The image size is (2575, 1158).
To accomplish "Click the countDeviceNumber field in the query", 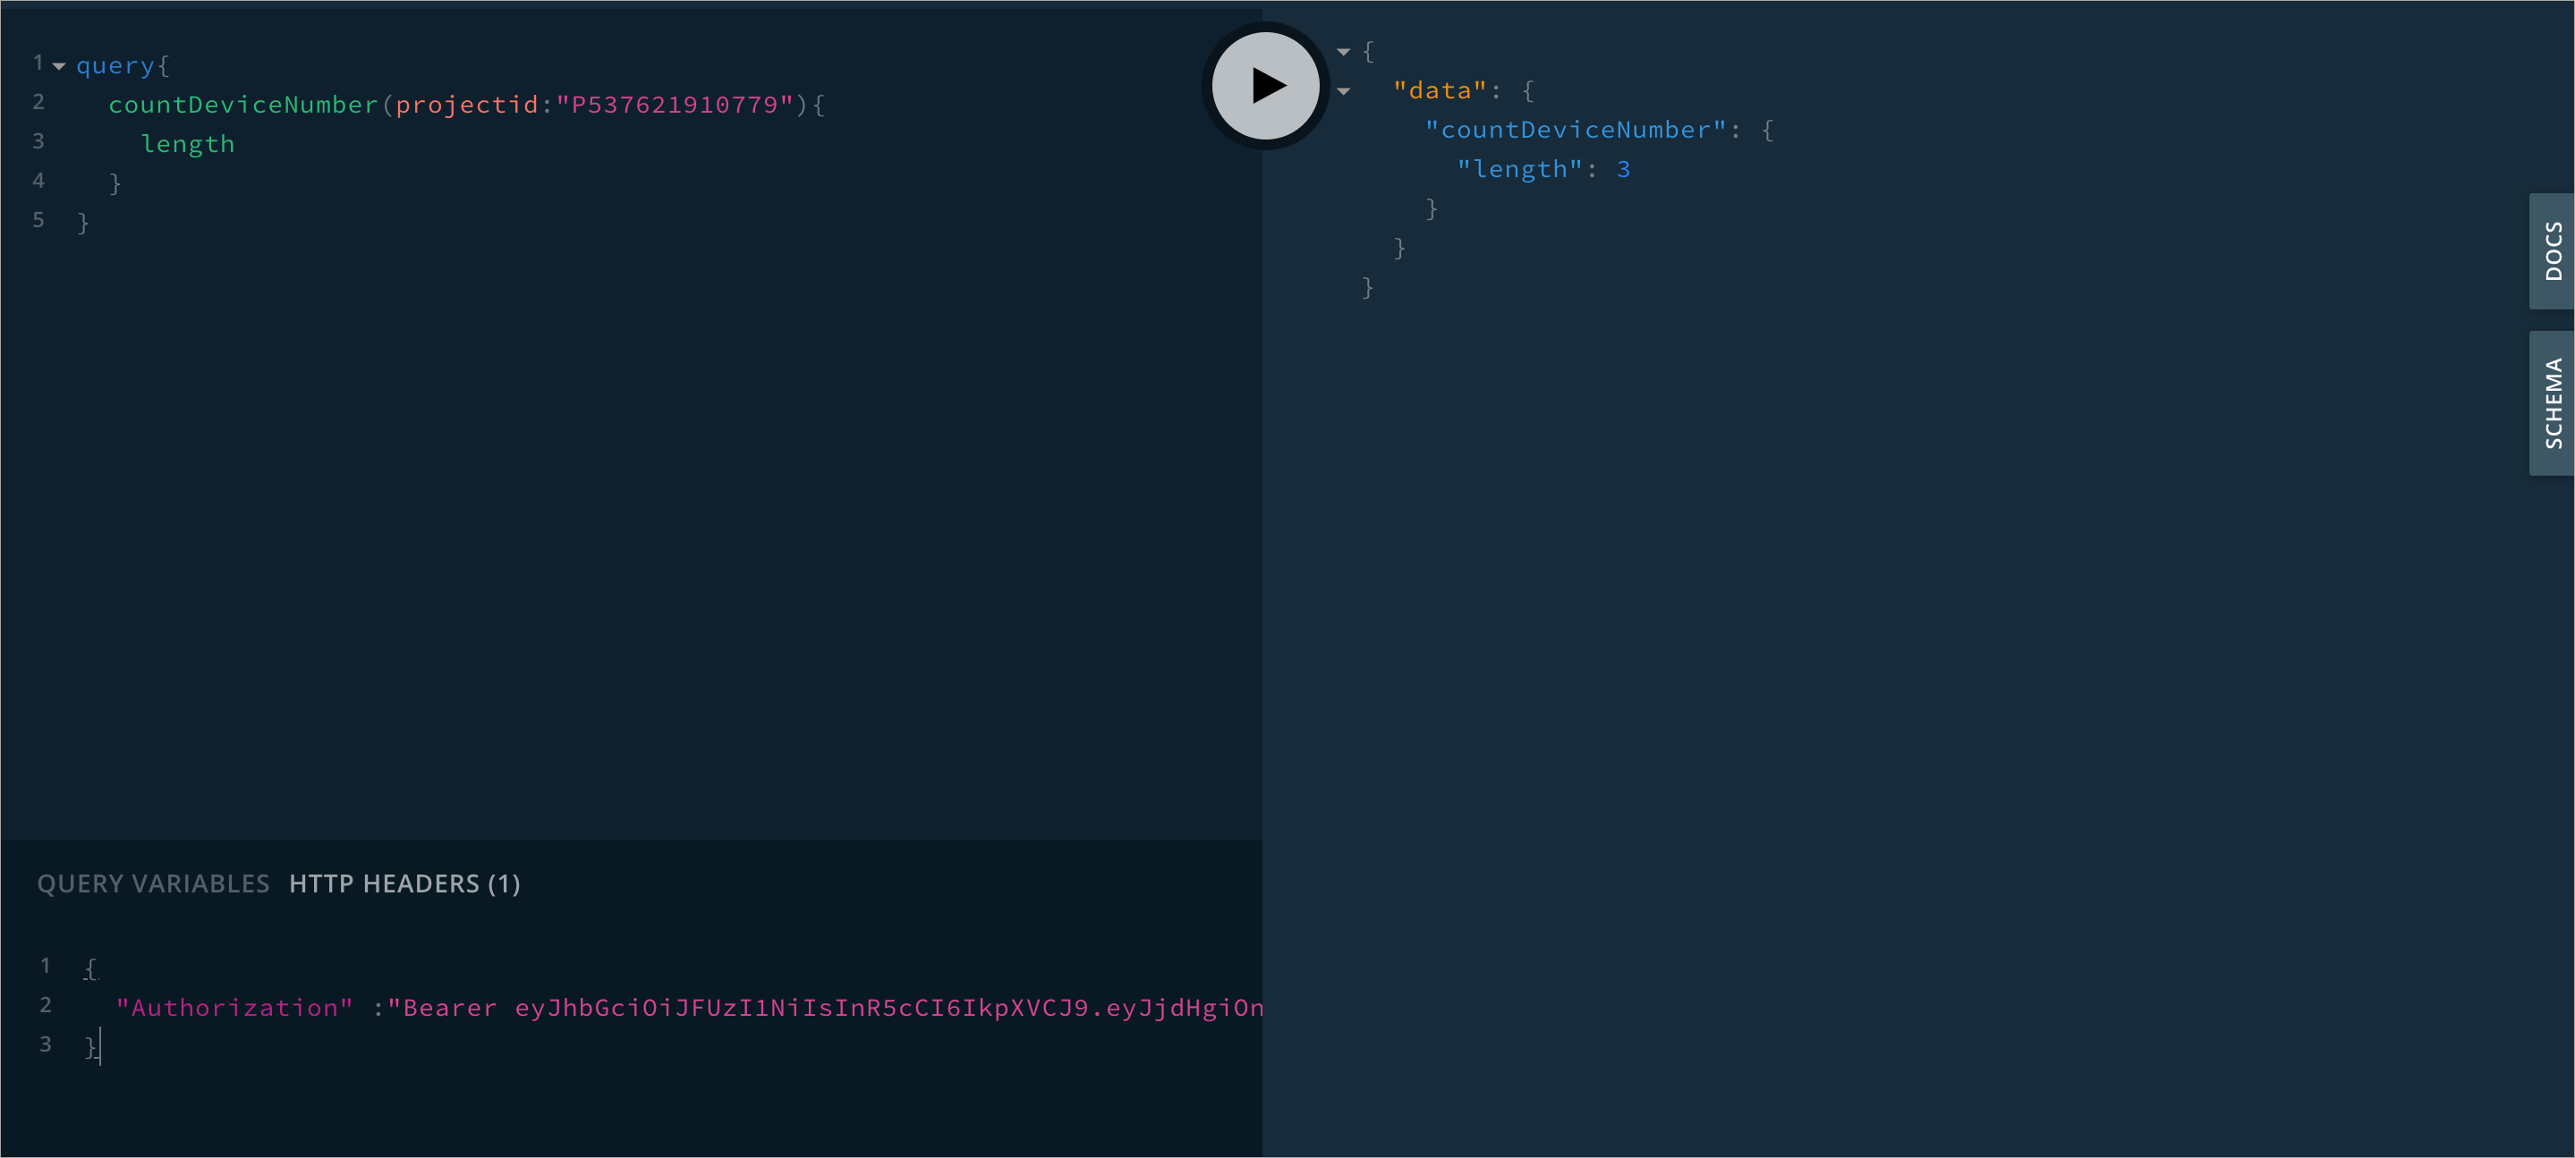I will point(242,105).
